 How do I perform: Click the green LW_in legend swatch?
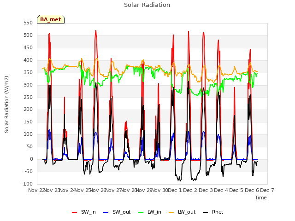(x=141, y=213)
